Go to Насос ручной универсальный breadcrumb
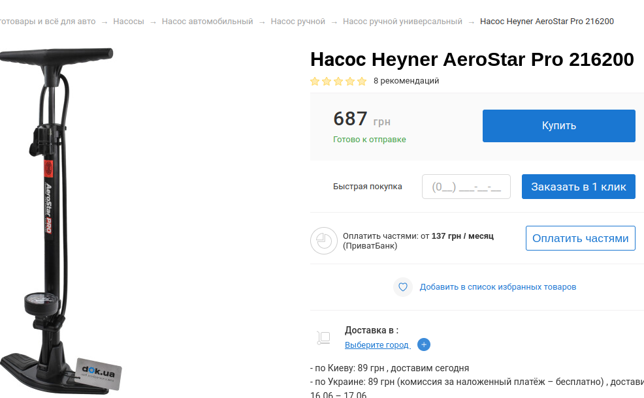 [402, 22]
